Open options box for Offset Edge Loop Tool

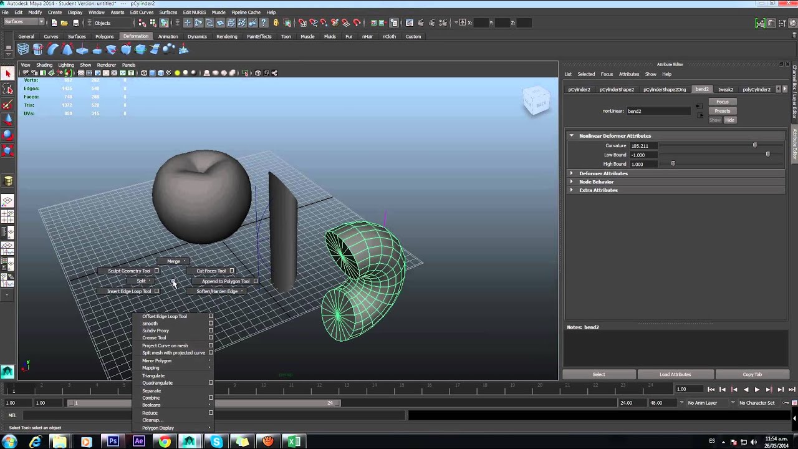point(211,316)
